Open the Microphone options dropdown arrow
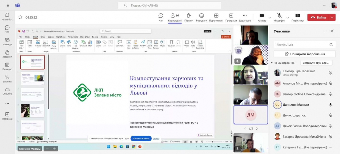 pyautogui.click(x=288, y=18)
